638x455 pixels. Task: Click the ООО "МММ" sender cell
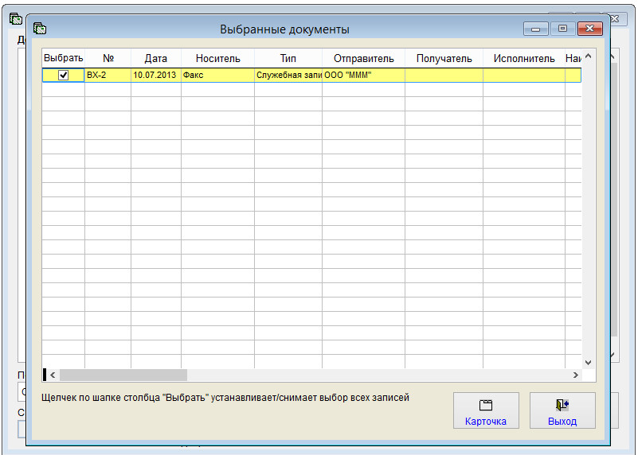point(363,75)
